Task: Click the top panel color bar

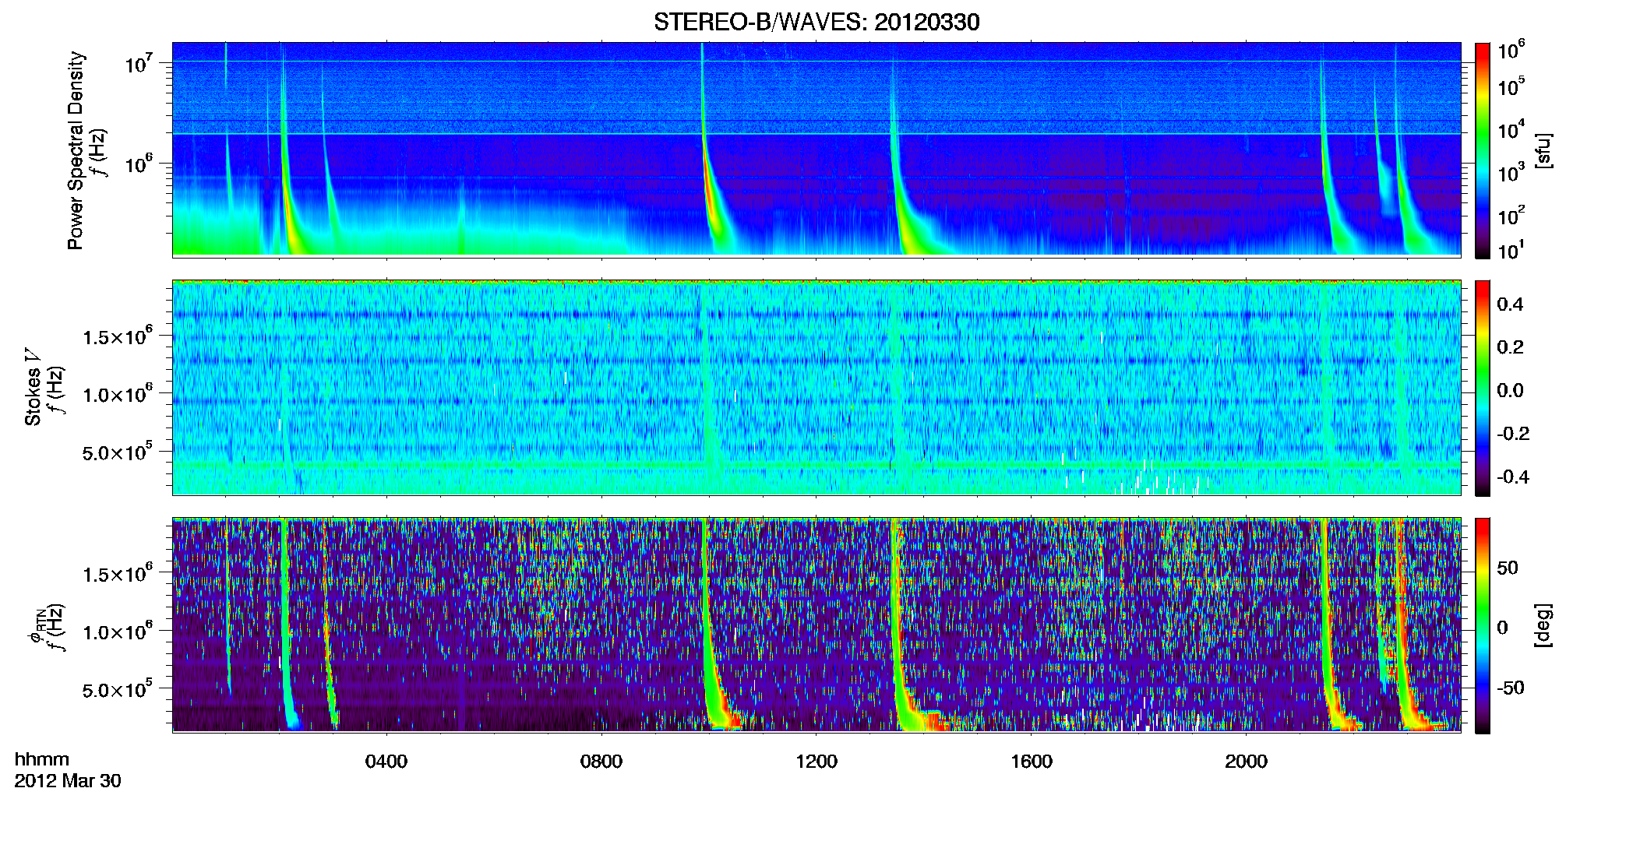Action: [1483, 150]
